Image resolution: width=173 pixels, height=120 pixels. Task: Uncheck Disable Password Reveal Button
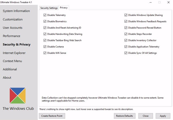126,28
